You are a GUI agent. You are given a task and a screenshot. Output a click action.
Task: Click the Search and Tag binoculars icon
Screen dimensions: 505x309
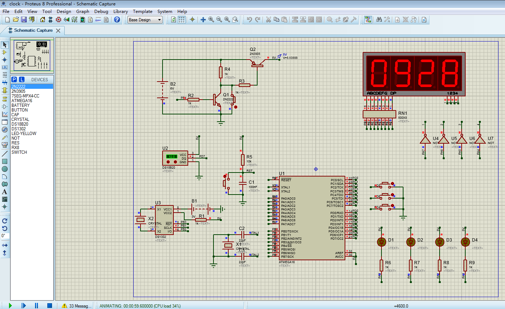click(379, 19)
